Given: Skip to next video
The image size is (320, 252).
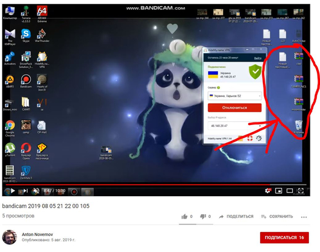Looking at the screenshot, I should tap(26, 190).
